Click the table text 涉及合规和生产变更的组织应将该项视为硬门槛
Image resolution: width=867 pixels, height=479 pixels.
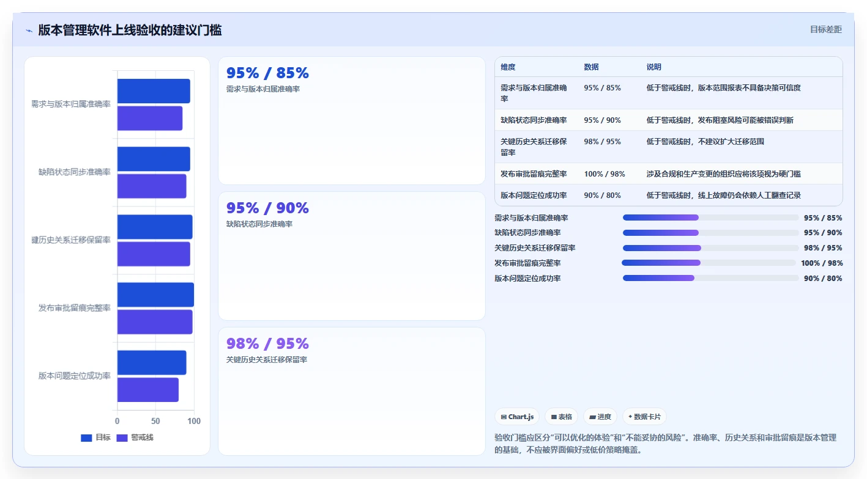click(x=723, y=174)
